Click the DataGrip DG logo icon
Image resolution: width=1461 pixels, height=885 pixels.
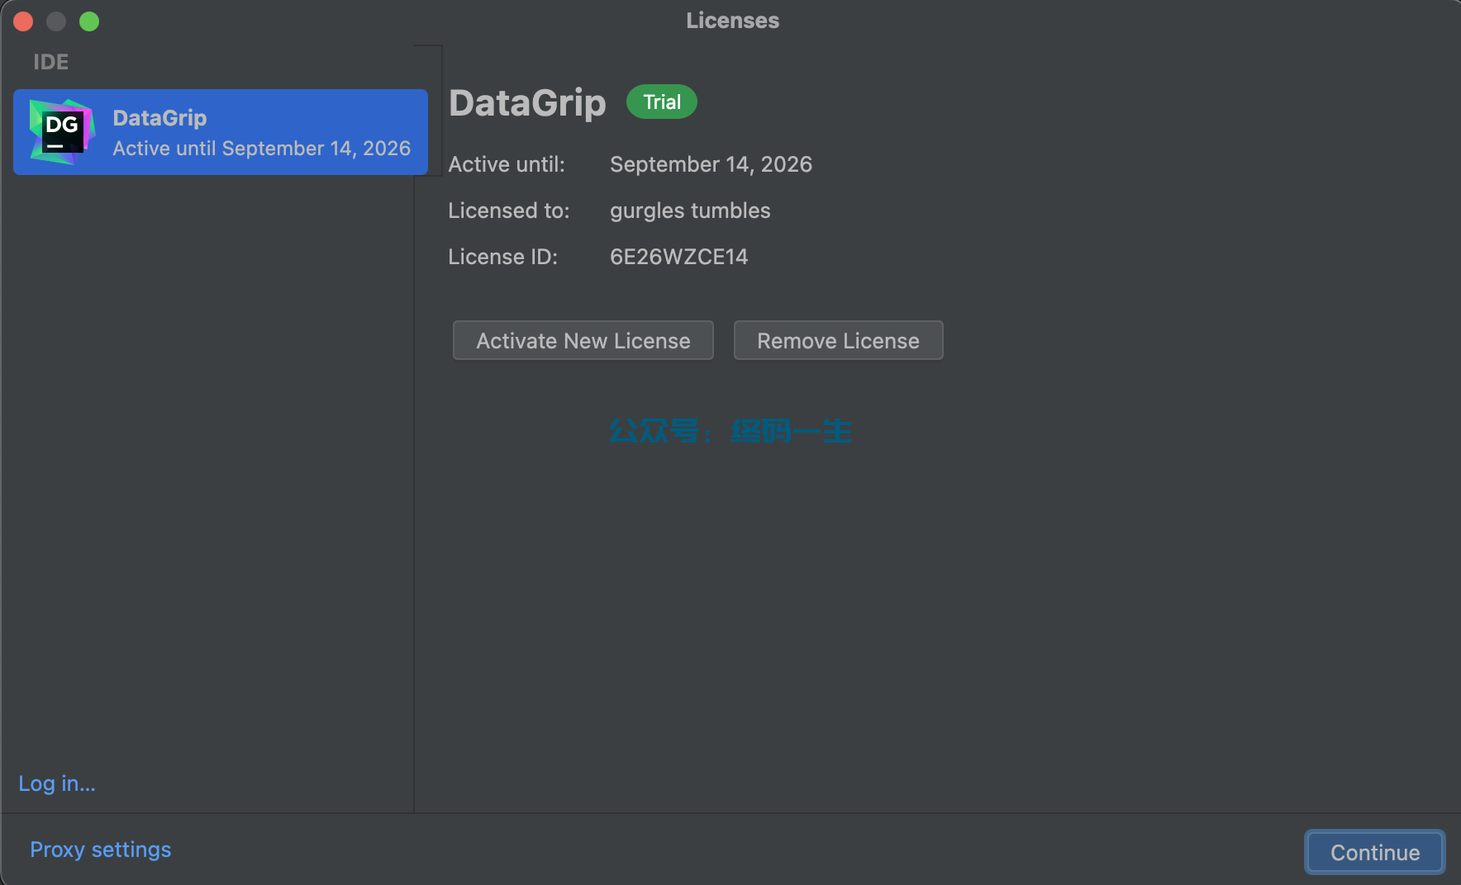[x=62, y=132]
